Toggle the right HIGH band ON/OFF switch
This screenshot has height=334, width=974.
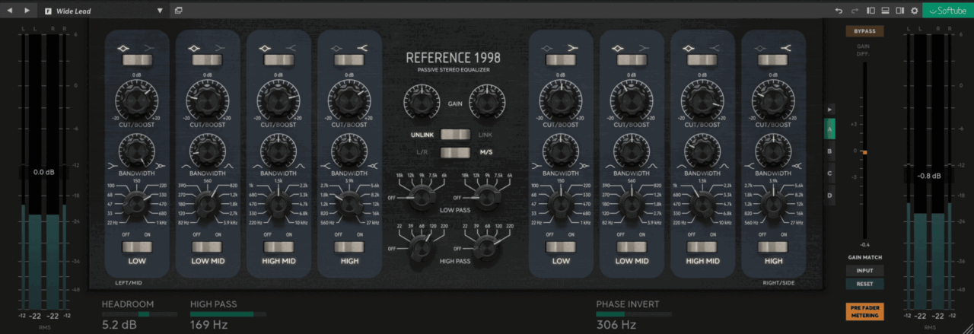click(773, 247)
